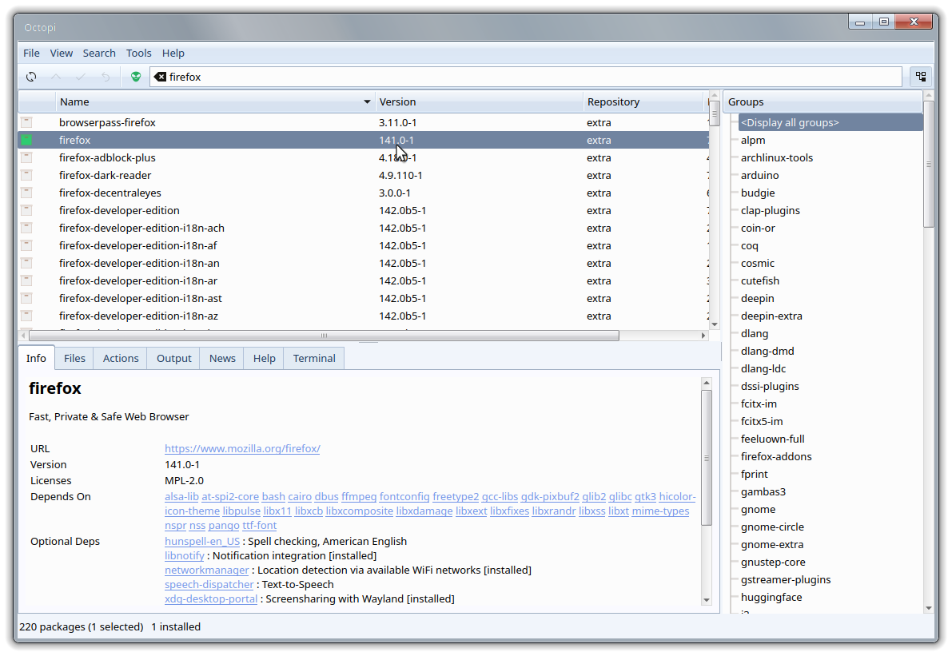Click the system upgrade arrow icon

coord(56,77)
